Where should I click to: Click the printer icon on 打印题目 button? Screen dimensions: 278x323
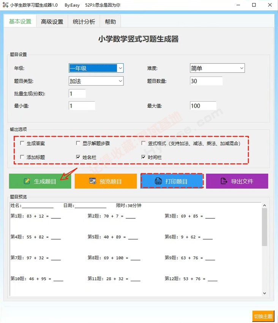pyautogui.click(x=158, y=181)
